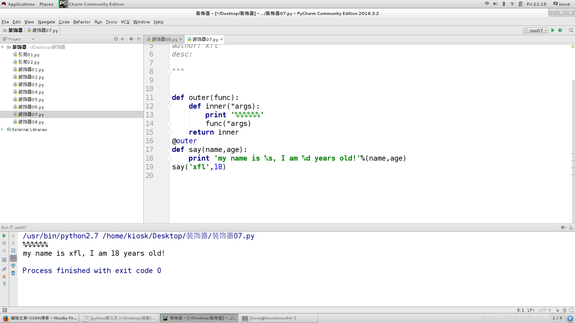Screen dimensions: 575x323
Task: Toggle soft-wrap in Run console
Action: [13, 251]
